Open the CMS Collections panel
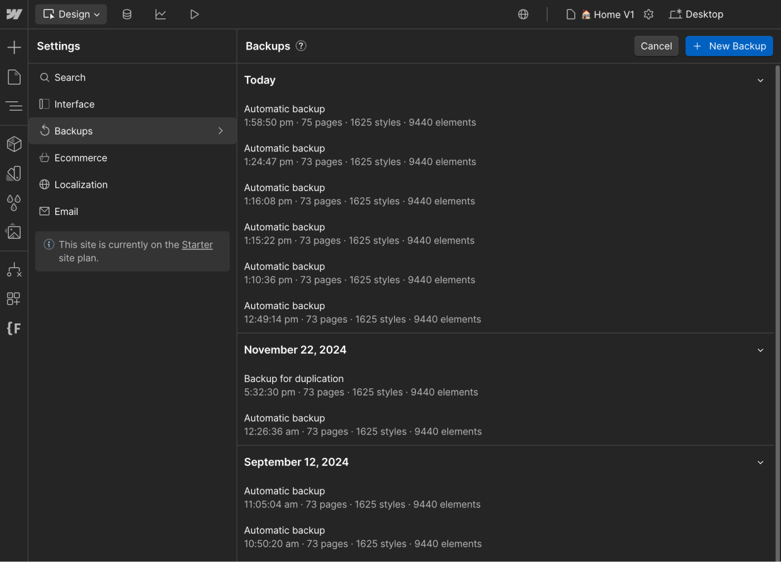Screen dimensions: 781x562 pyautogui.click(x=127, y=14)
